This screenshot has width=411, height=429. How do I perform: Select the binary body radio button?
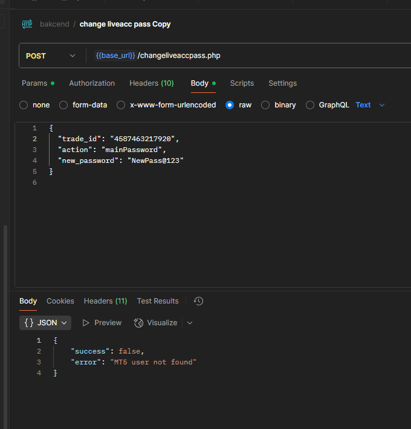[x=265, y=105]
